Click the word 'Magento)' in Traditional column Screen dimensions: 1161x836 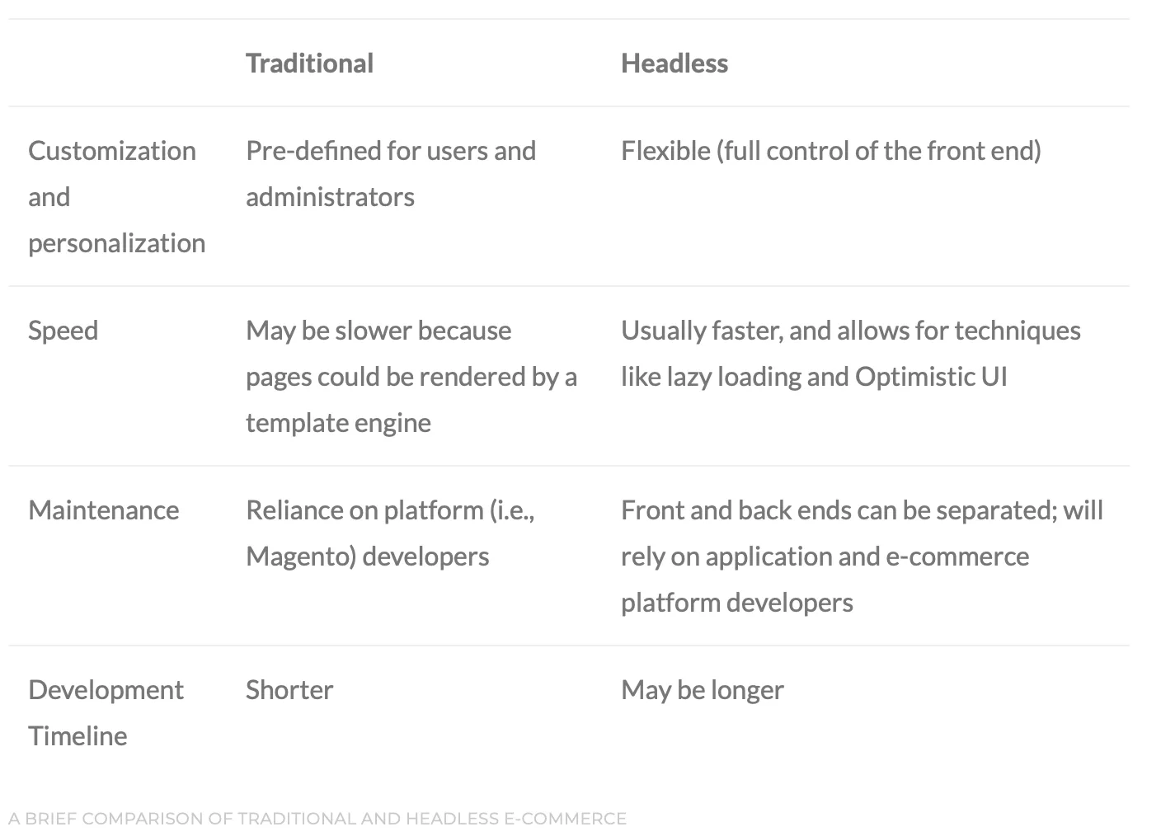tap(301, 557)
